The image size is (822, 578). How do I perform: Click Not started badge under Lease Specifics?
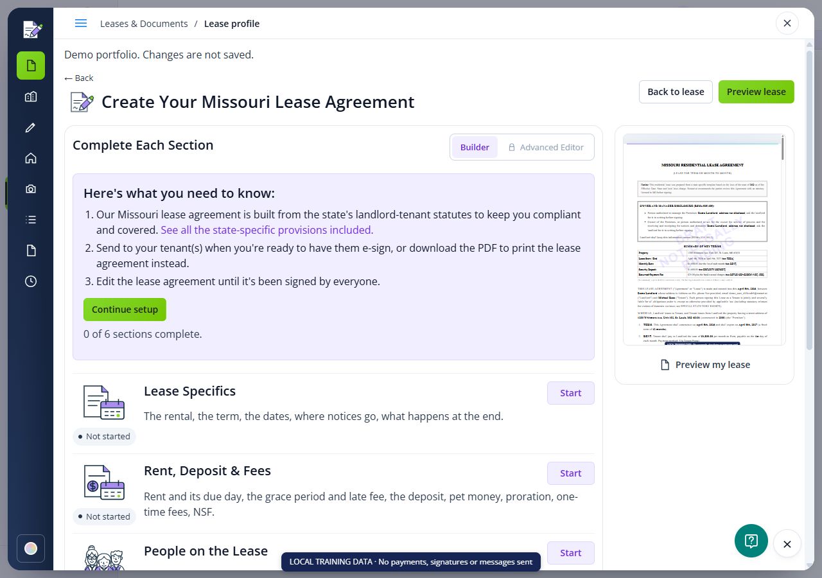point(104,437)
